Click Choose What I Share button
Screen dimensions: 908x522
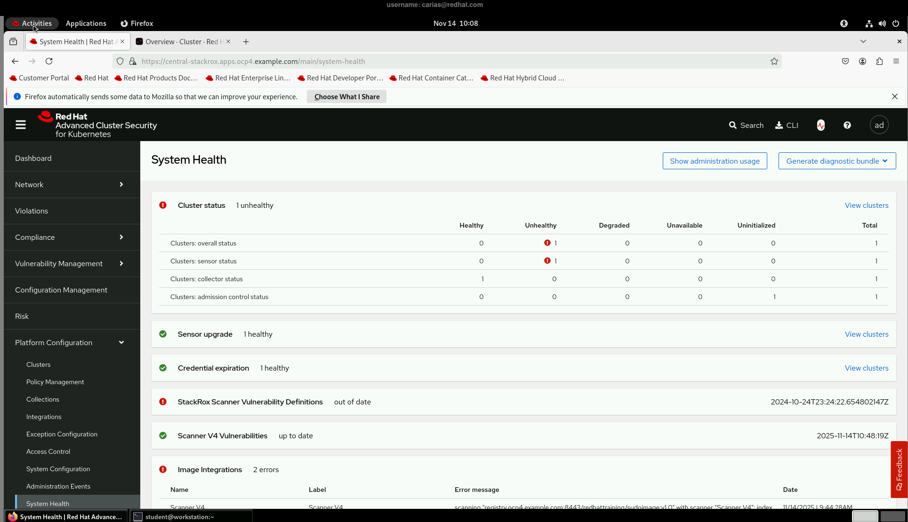[346, 97]
